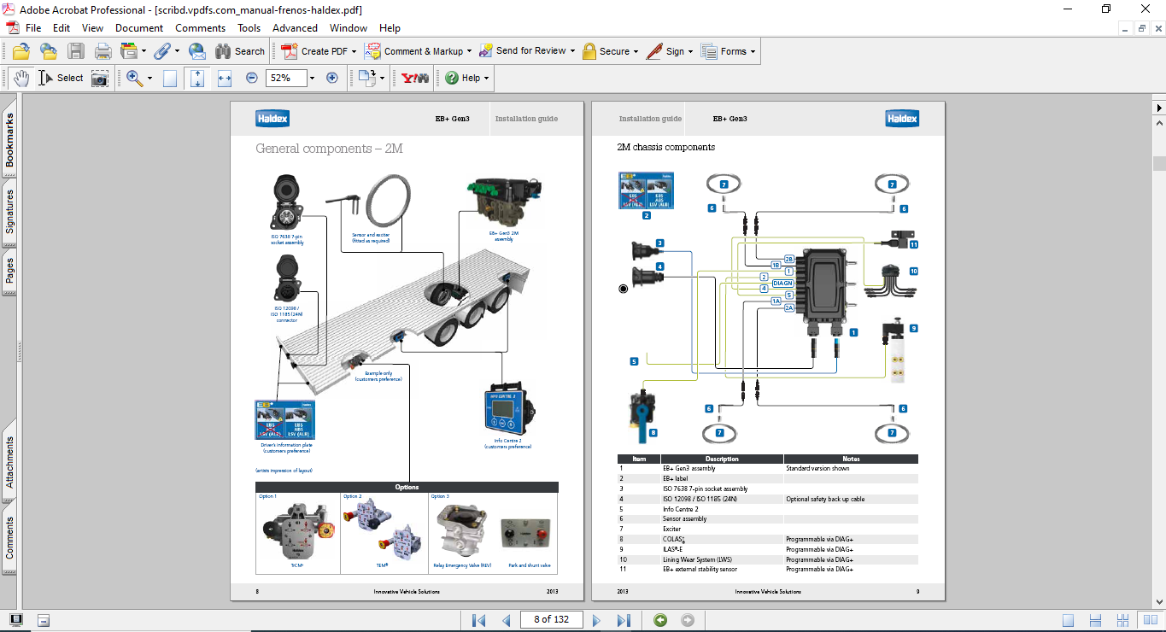The image size is (1166, 632).
Task: Select the Hand tool
Action: [x=21, y=78]
